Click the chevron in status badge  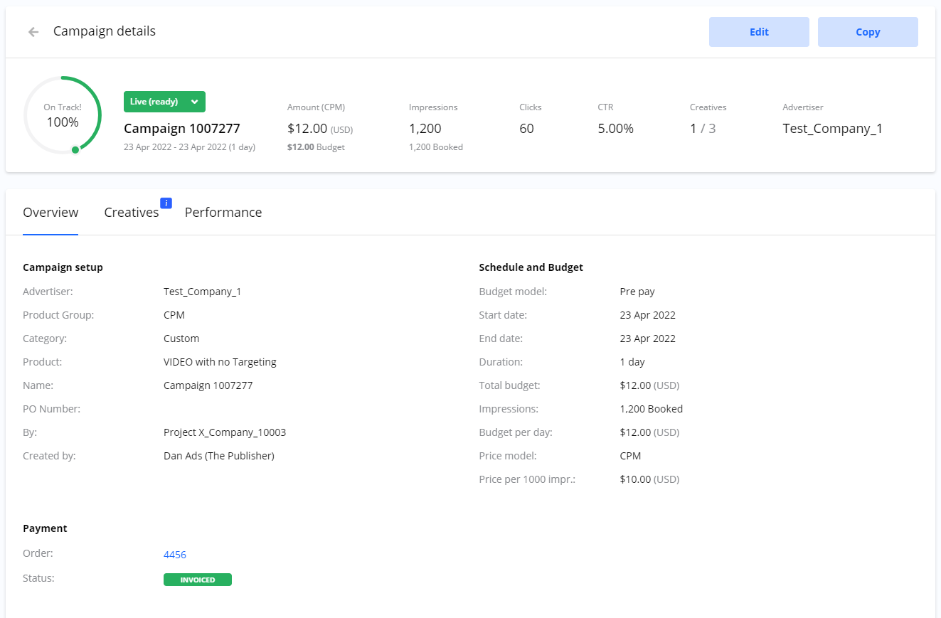click(194, 102)
